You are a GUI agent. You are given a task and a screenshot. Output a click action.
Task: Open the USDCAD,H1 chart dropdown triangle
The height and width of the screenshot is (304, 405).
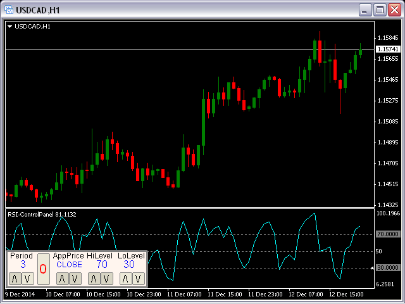(10, 26)
